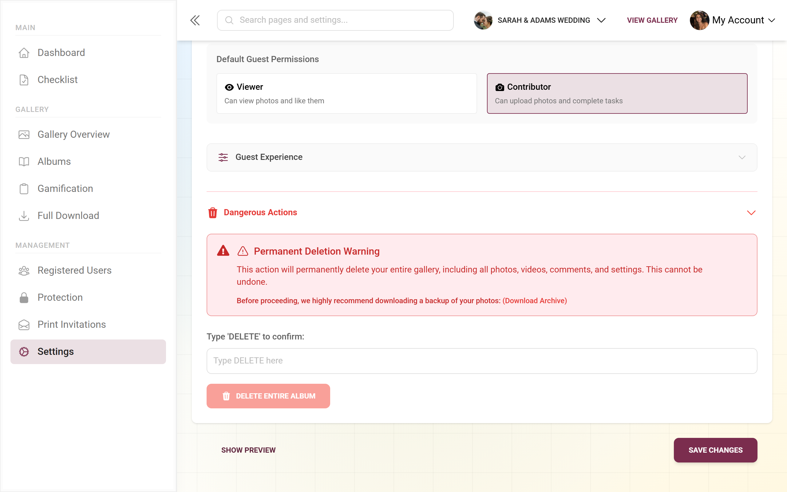Click Permanent Deletion Warning heading

316,251
